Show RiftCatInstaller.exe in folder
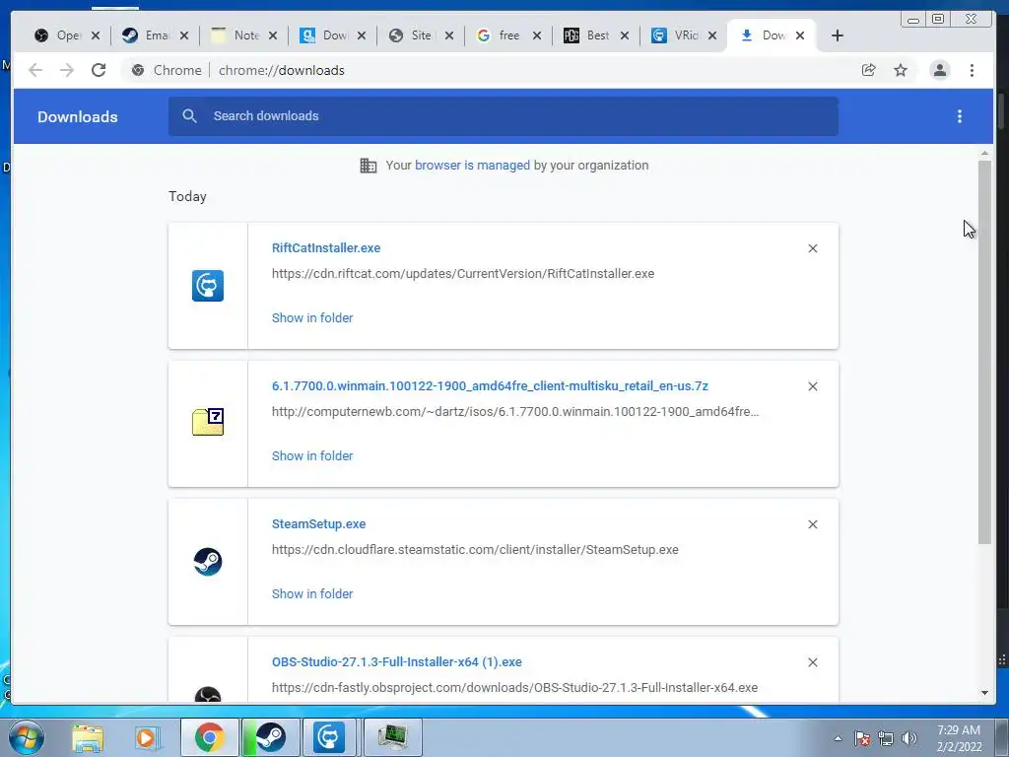1009x757 pixels. (x=312, y=318)
